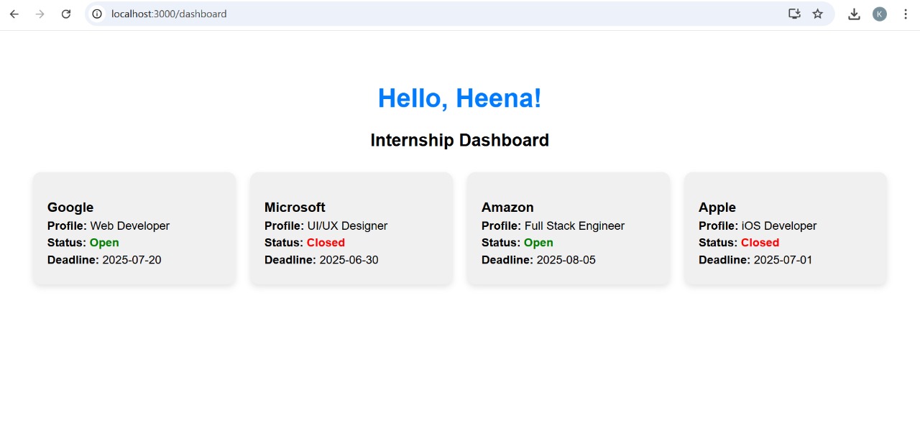Open the profile avatar K
This screenshot has height=438, width=920.
click(880, 14)
